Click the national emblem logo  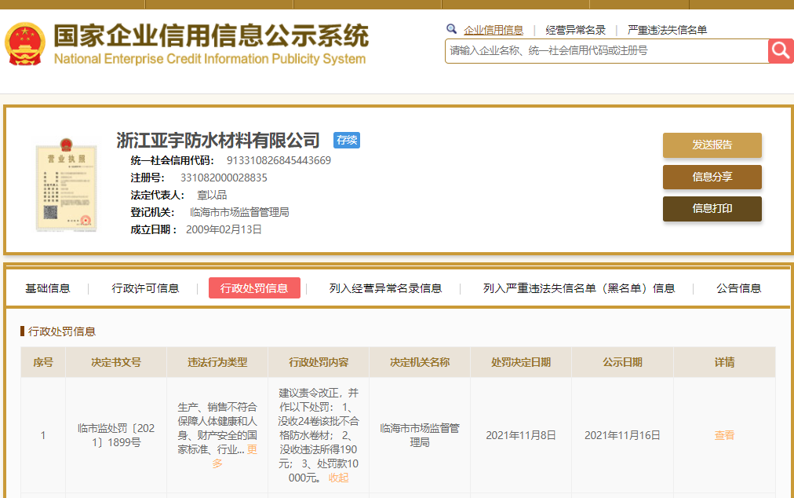25,44
